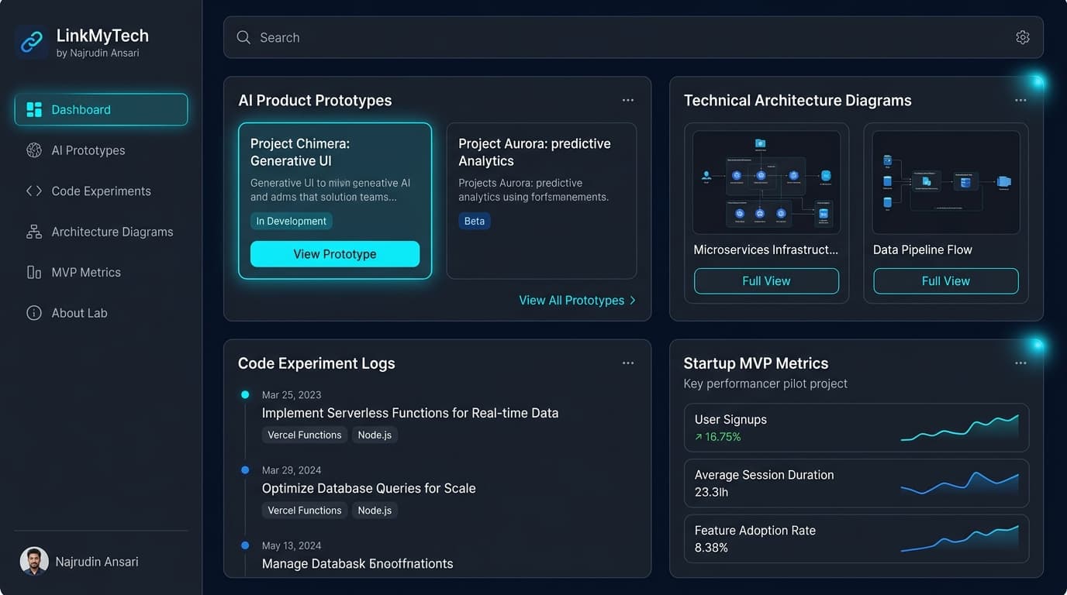Select the AI Prototypes brain icon
This screenshot has height=595, width=1067.
[34, 150]
